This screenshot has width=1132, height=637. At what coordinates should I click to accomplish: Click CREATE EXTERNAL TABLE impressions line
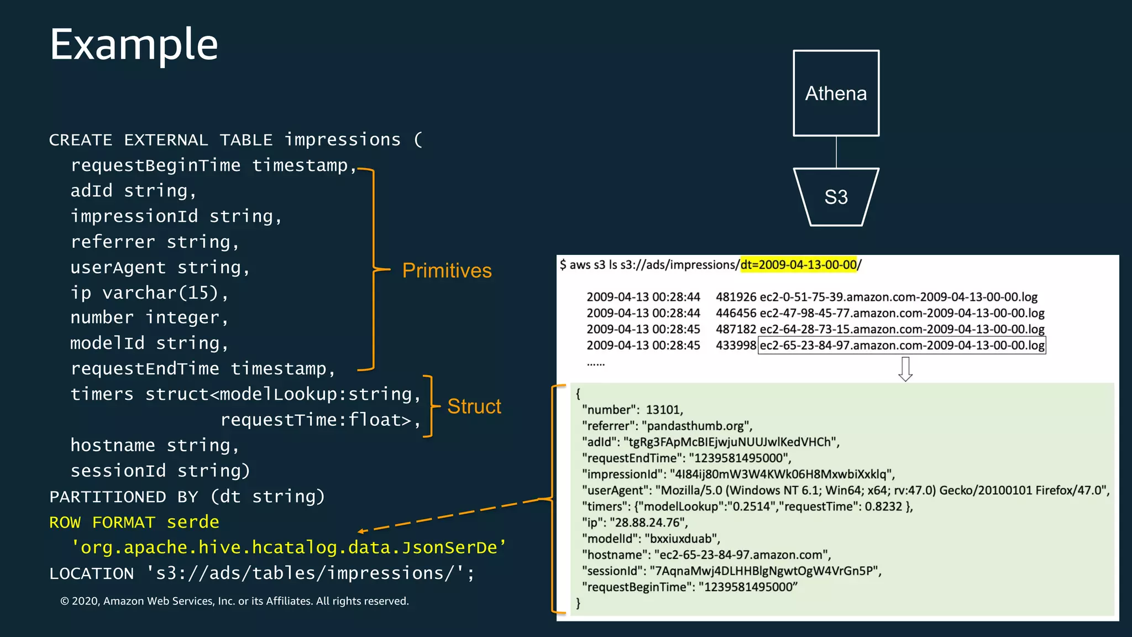[235, 139]
